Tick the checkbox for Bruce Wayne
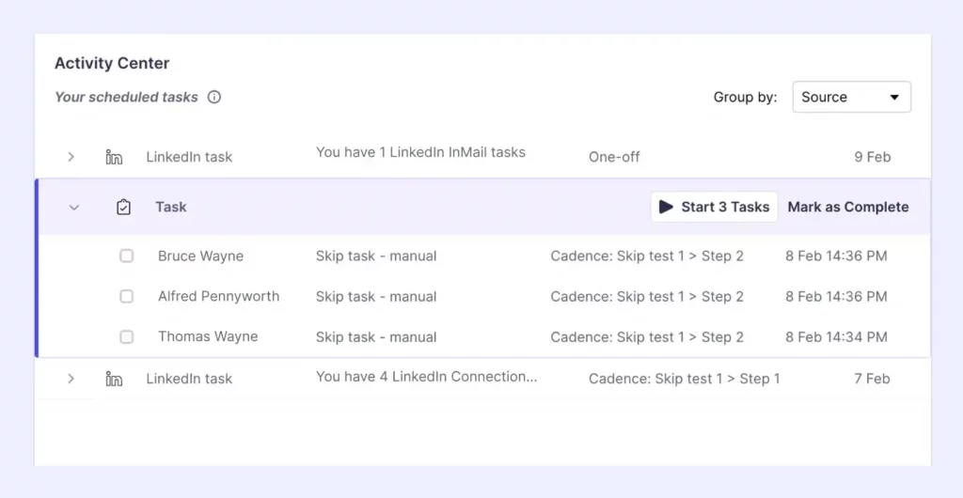 point(127,256)
